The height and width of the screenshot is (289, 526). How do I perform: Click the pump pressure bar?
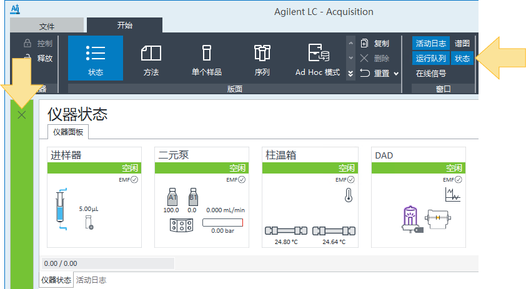(x=223, y=222)
